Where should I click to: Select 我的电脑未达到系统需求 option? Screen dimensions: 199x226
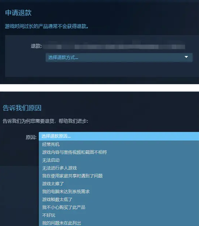(x=119, y=191)
